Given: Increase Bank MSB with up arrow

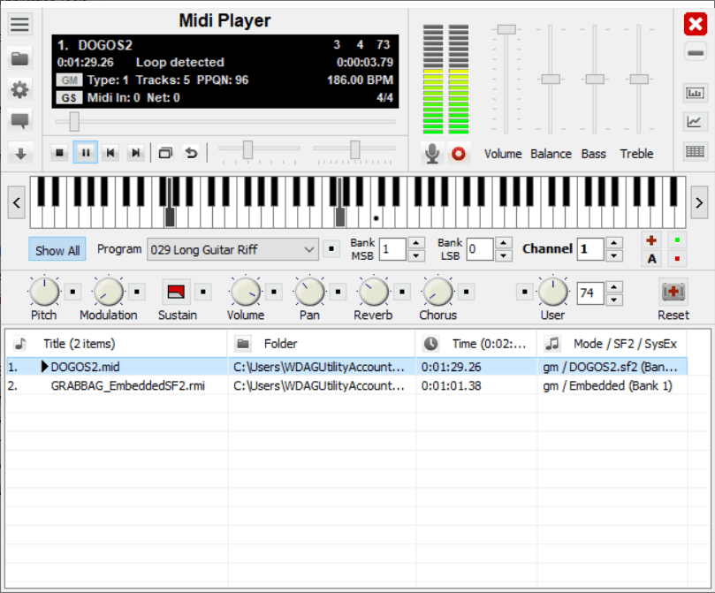Looking at the screenshot, I should [416, 243].
